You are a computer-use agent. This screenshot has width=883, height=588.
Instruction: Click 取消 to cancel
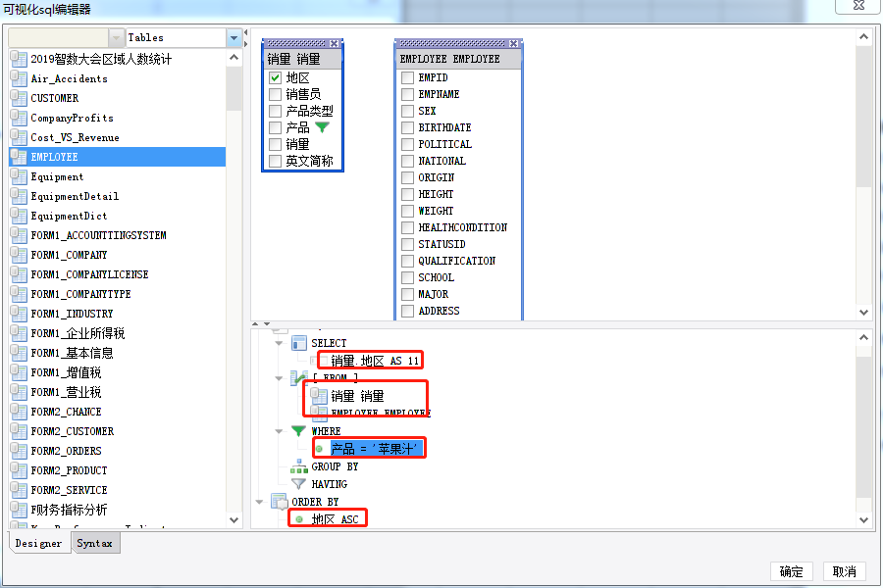tap(844, 571)
